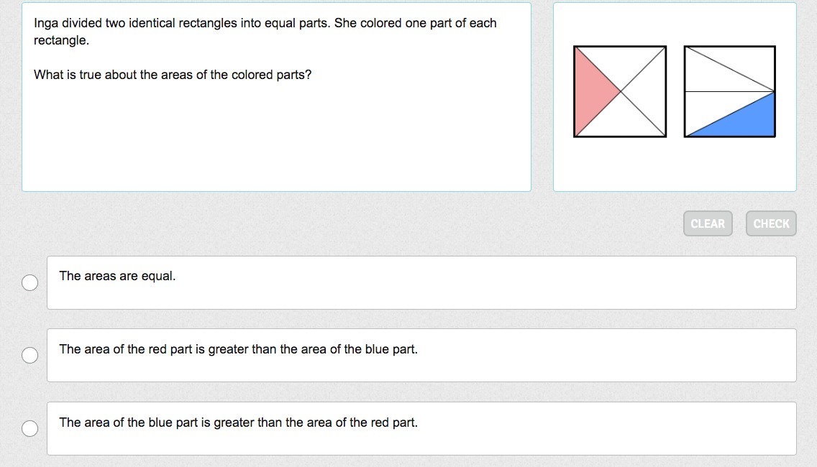Click the question 'What is true about the areas'
Viewport: 817px width, 467px height.
click(x=173, y=75)
